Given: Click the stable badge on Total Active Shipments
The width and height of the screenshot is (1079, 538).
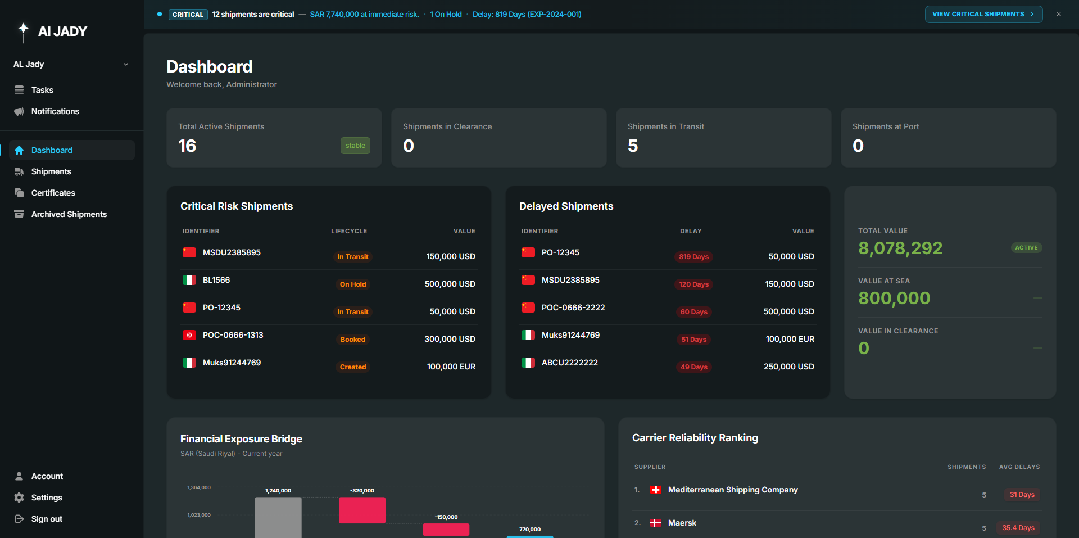Looking at the screenshot, I should click(355, 146).
